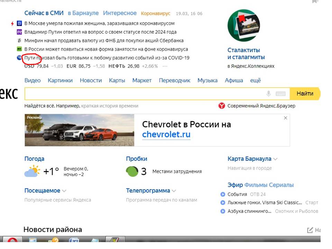Open the Moscow elderly woman coronavirus headline
This screenshot has height=249, width=332.
[x=100, y=23]
